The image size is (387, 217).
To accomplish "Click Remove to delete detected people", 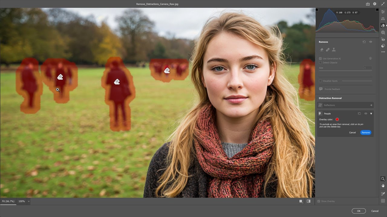I will [366, 133].
